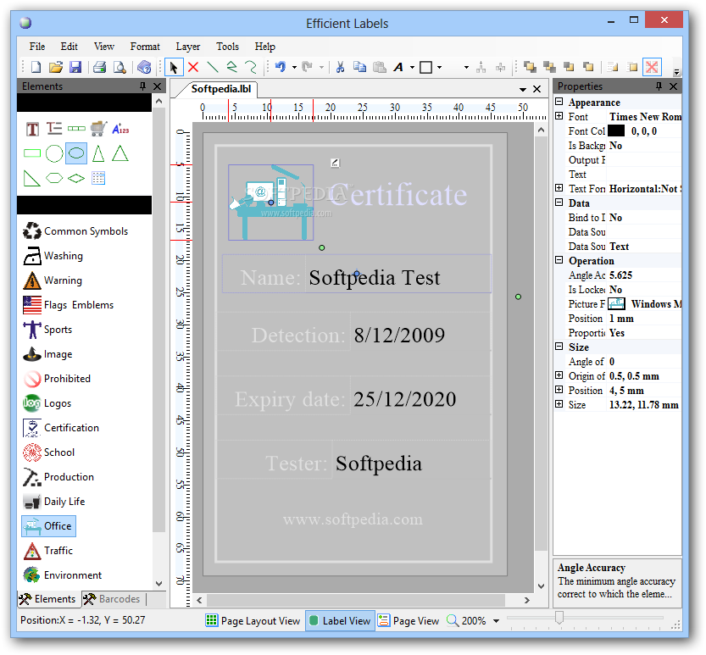This screenshot has width=706, height=655.
Task: Click the red X delete tool
Action: pyautogui.click(x=193, y=68)
